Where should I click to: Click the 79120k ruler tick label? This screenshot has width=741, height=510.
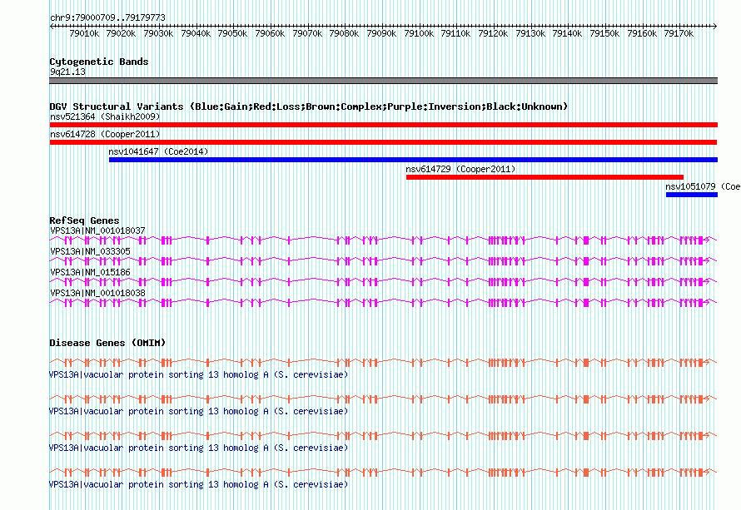tap(493, 33)
